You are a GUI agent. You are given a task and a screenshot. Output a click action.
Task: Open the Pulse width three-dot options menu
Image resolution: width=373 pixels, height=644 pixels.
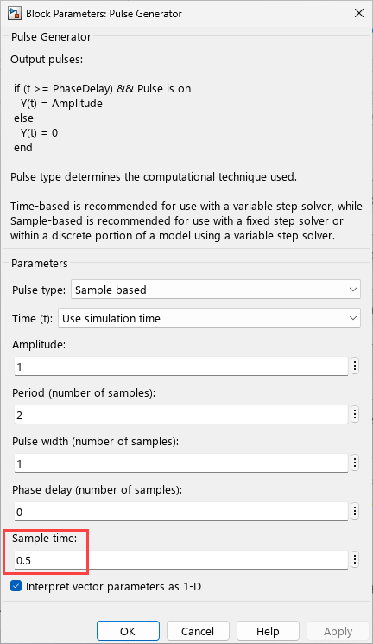tap(355, 462)
